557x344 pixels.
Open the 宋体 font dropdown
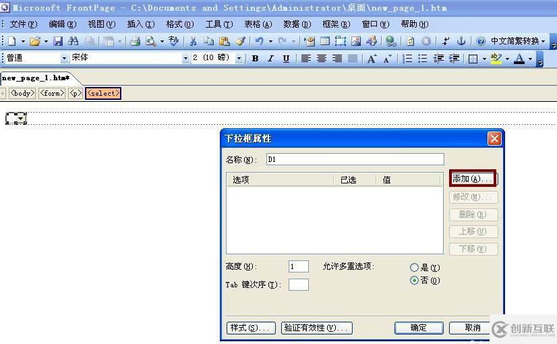pyautogui.click(x=185, y=58)
